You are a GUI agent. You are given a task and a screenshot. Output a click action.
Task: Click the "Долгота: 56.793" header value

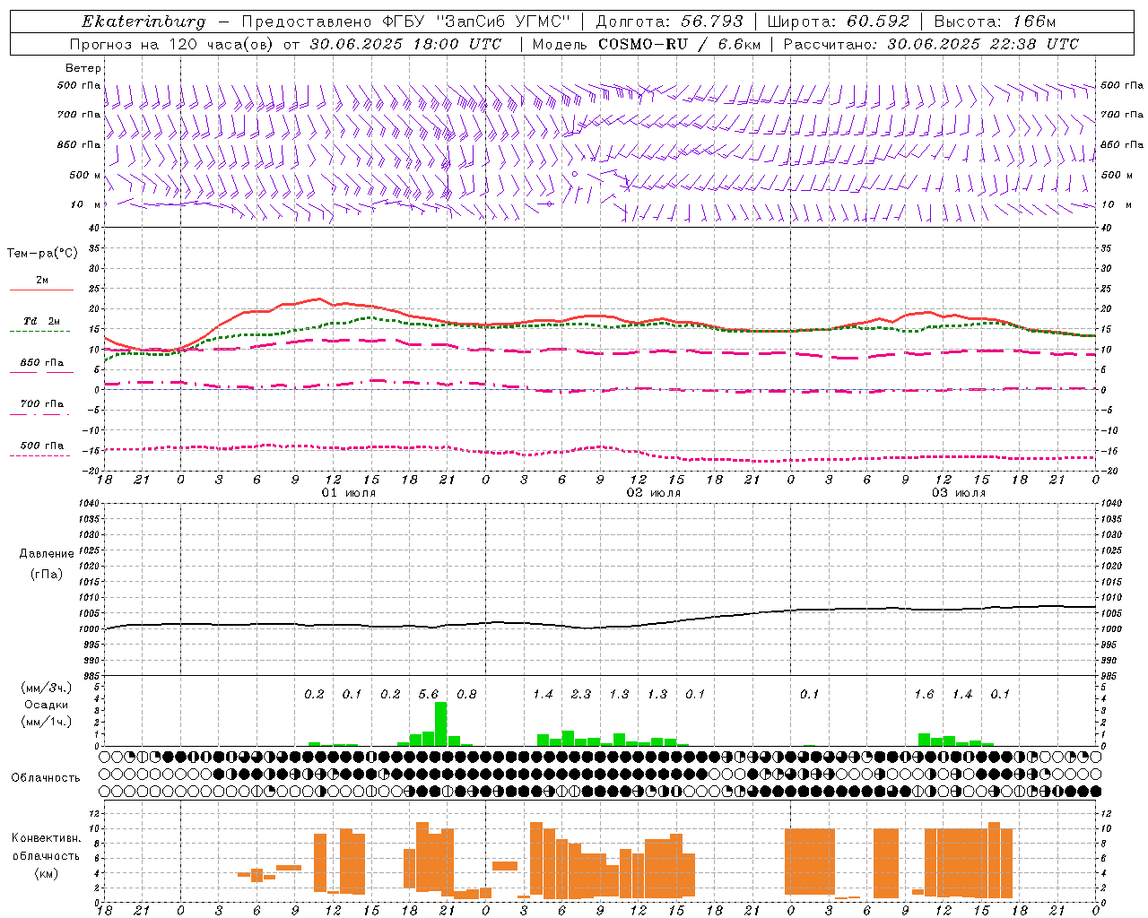(x=669, y=22)
